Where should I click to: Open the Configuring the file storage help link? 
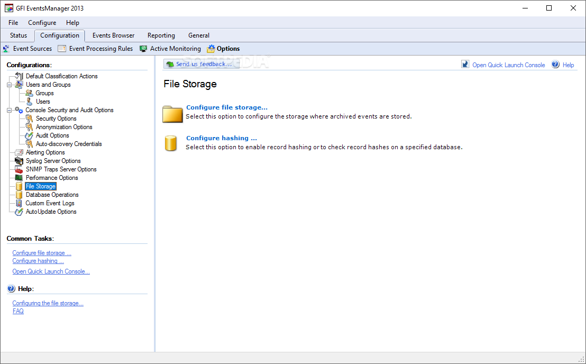tap(48, 304)
